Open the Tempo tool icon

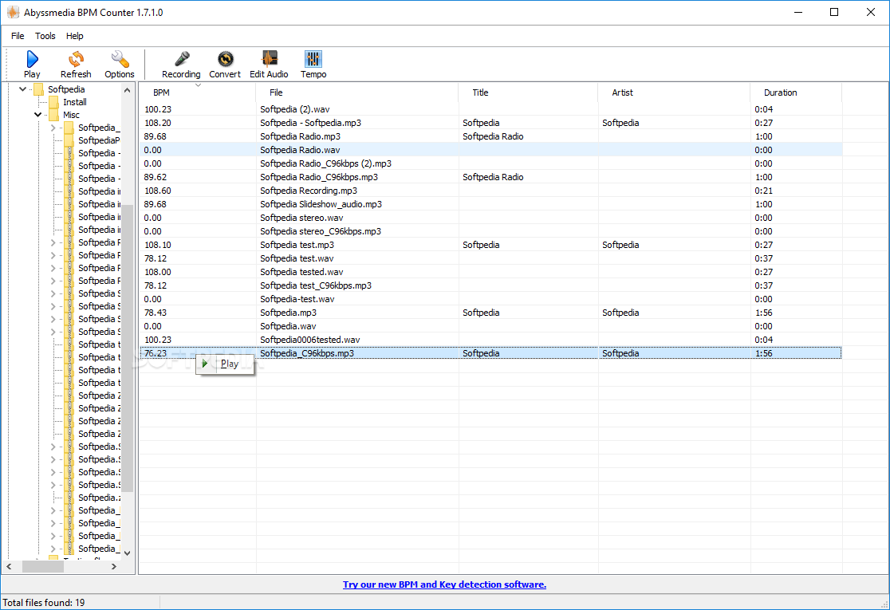(x=313, y=59)
